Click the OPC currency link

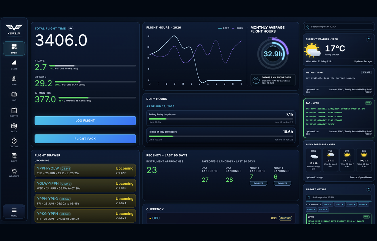[x=156, y=218]
